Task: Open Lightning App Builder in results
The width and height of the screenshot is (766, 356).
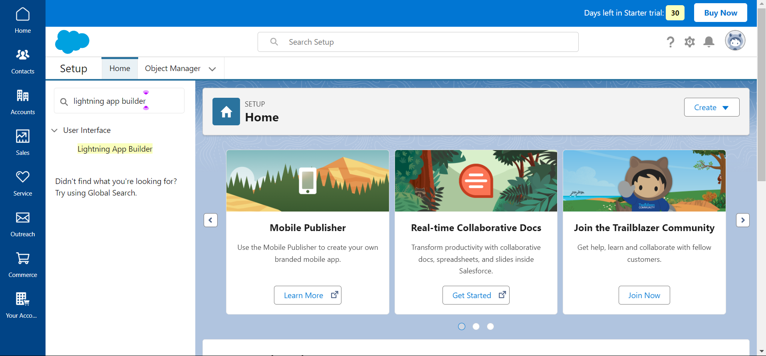Action: pos(115,149)
